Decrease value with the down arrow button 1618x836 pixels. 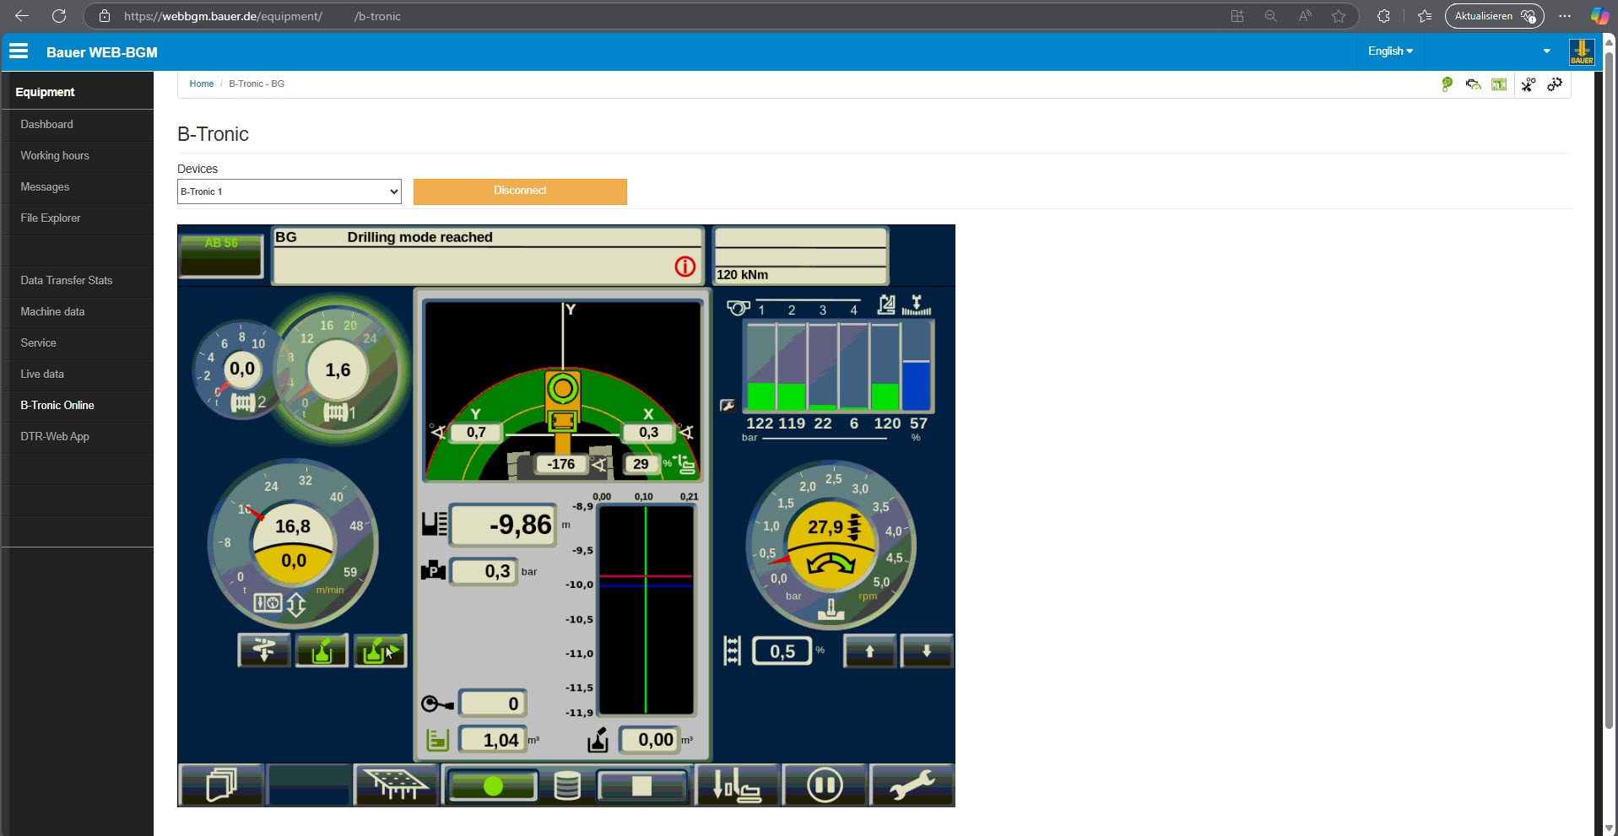(x=927, y=651)
